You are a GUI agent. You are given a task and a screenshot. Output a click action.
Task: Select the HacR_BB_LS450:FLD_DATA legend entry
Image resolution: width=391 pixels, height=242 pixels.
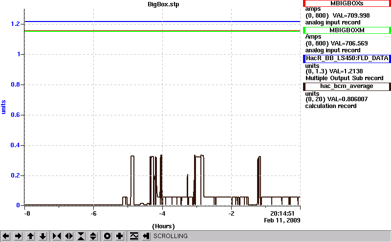tap(347, 58)
